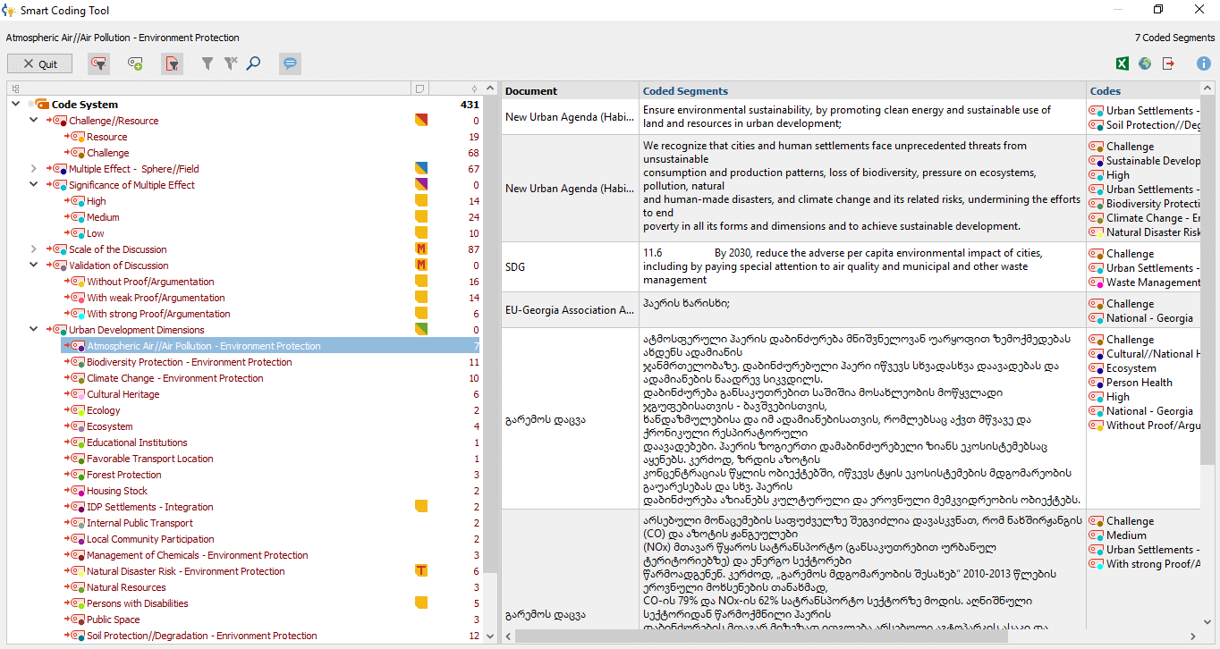1220x649 pixels.
Task: Open the memo on IDP Settlements - Integration
Action: coord(420,507)
